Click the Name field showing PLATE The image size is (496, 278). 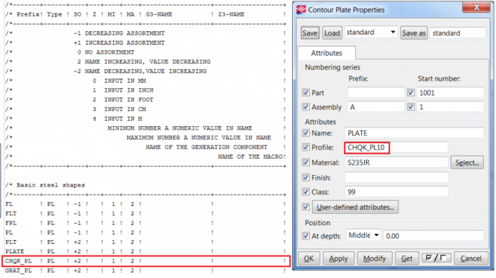tap(414, 133)
